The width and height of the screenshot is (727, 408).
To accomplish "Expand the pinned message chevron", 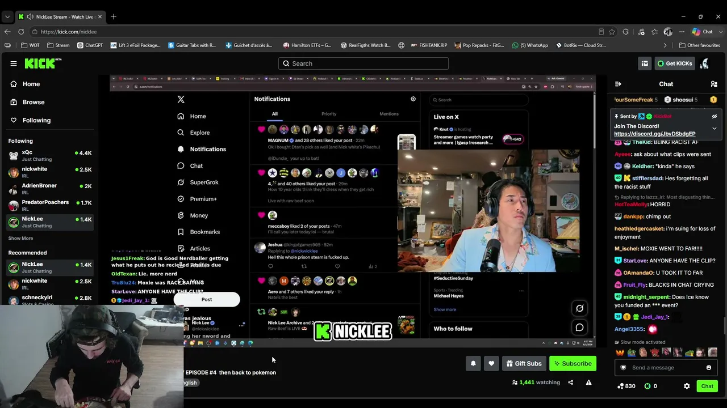I will point(714,129).
